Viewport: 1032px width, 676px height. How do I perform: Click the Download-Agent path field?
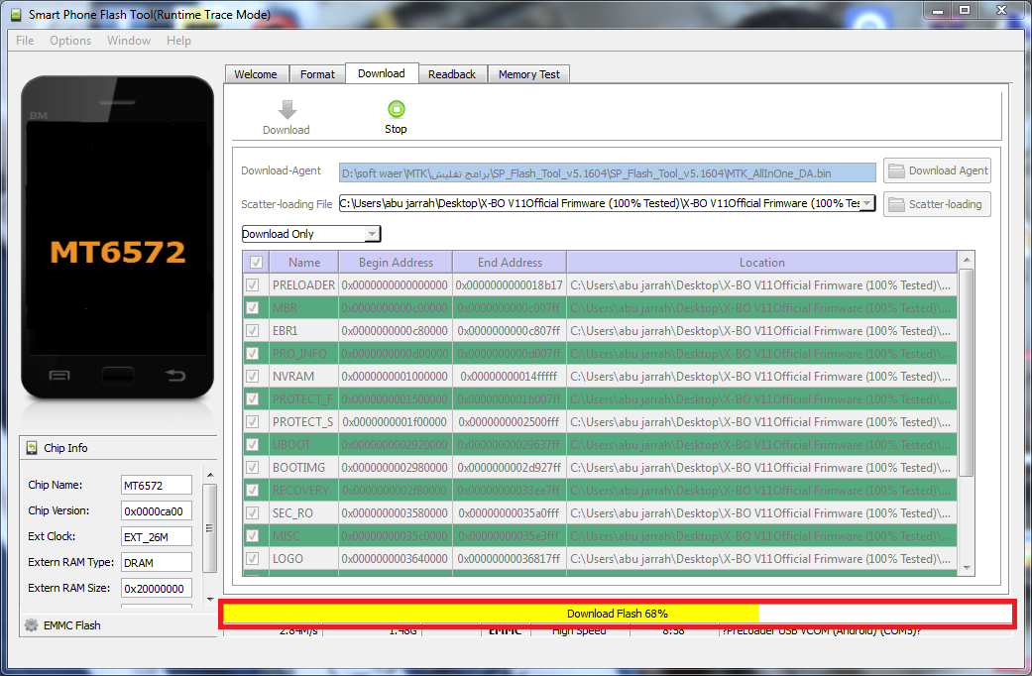pos(608,173)
